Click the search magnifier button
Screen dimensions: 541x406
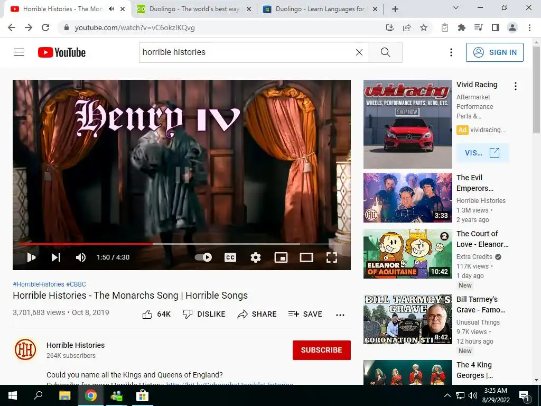pos(385,52)
